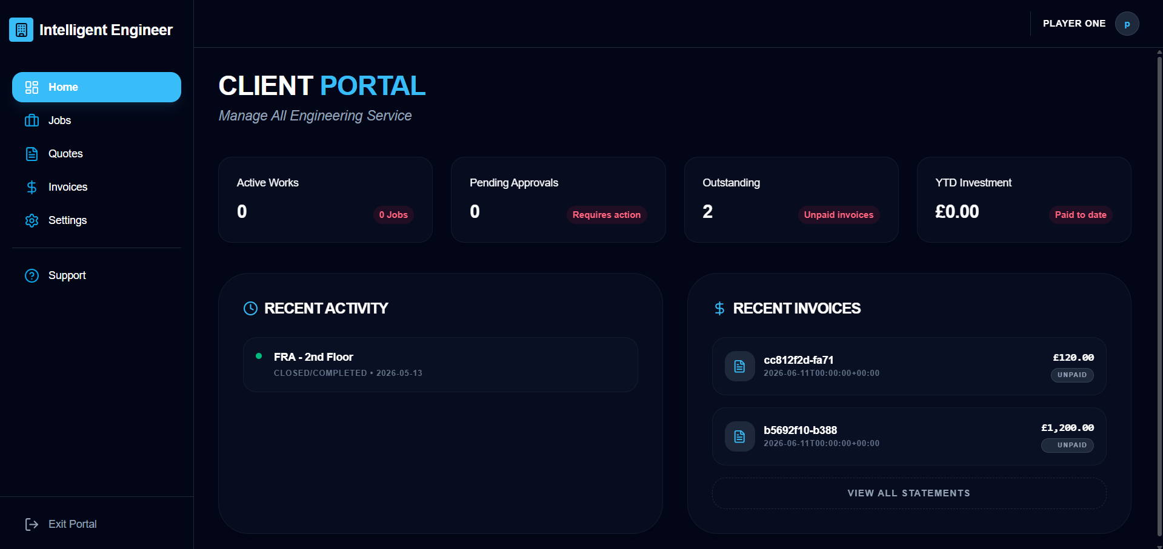Click the Player One avatar circle

coord(1127,24)
